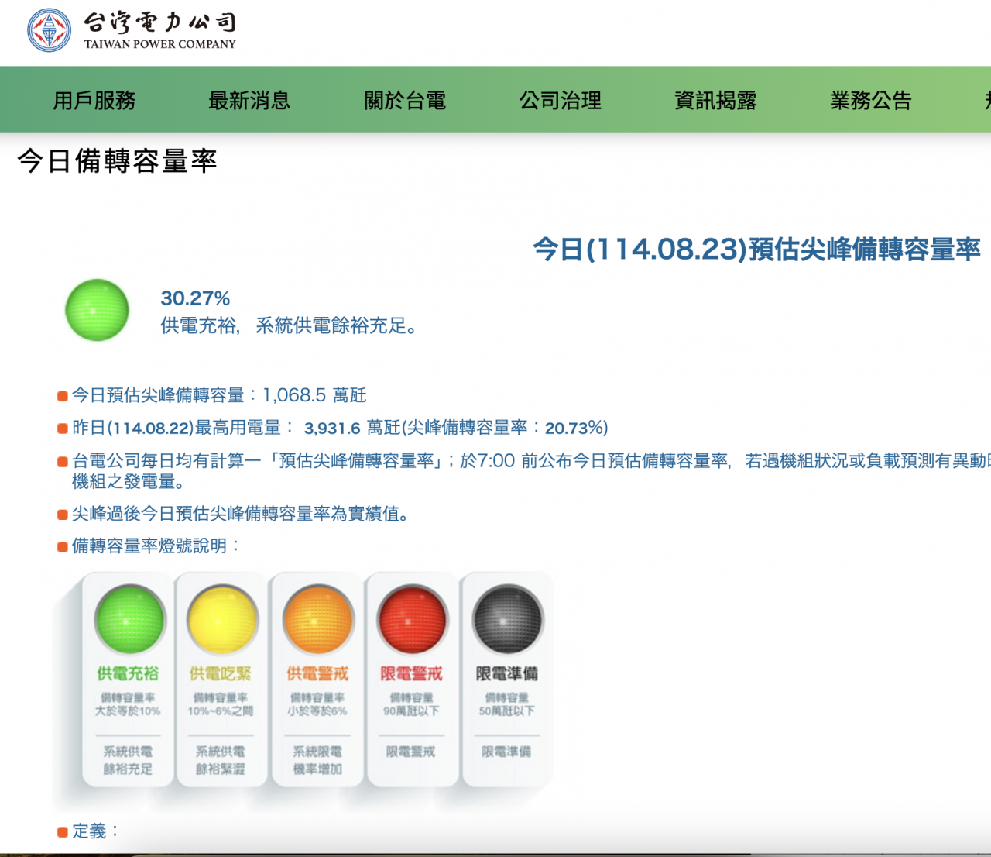The height and width of the screenshot is (857, 991).
Task: Click the red 限電警戒 legend light
Action: (x=412, y=620)
